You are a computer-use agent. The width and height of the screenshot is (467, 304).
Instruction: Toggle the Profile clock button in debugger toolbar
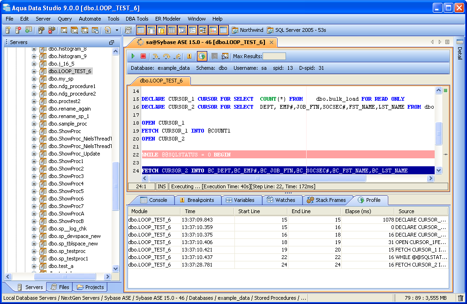(202, 56)
